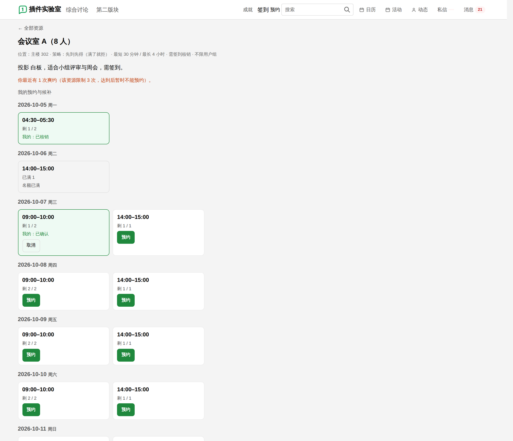
Task: Click the 已满 1 capacity text
Action: click(x=28, y=177)
